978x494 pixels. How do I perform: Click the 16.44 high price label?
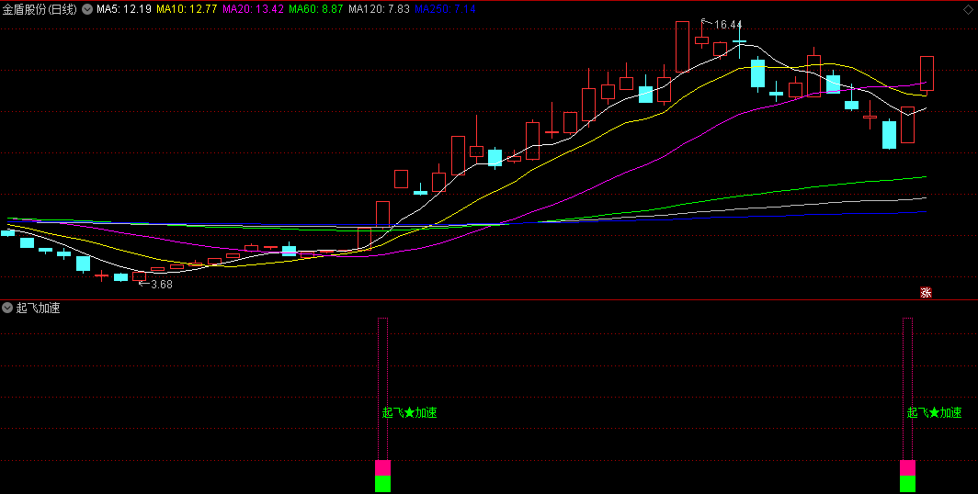727,25
